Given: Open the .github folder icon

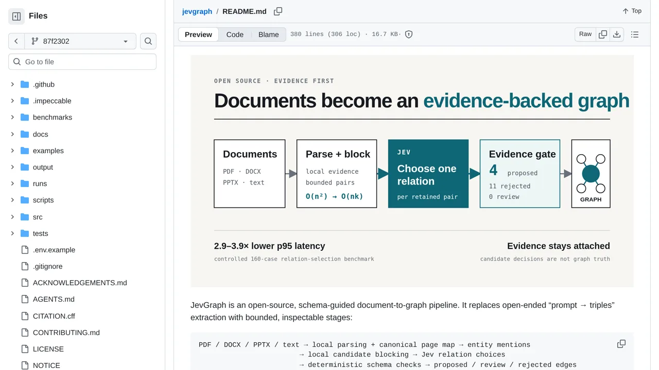Looking at the screenshot, I should tap(25, 84).
